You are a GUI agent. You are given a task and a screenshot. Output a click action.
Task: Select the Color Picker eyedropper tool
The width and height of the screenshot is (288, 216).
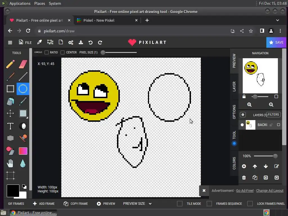[23, 101]
